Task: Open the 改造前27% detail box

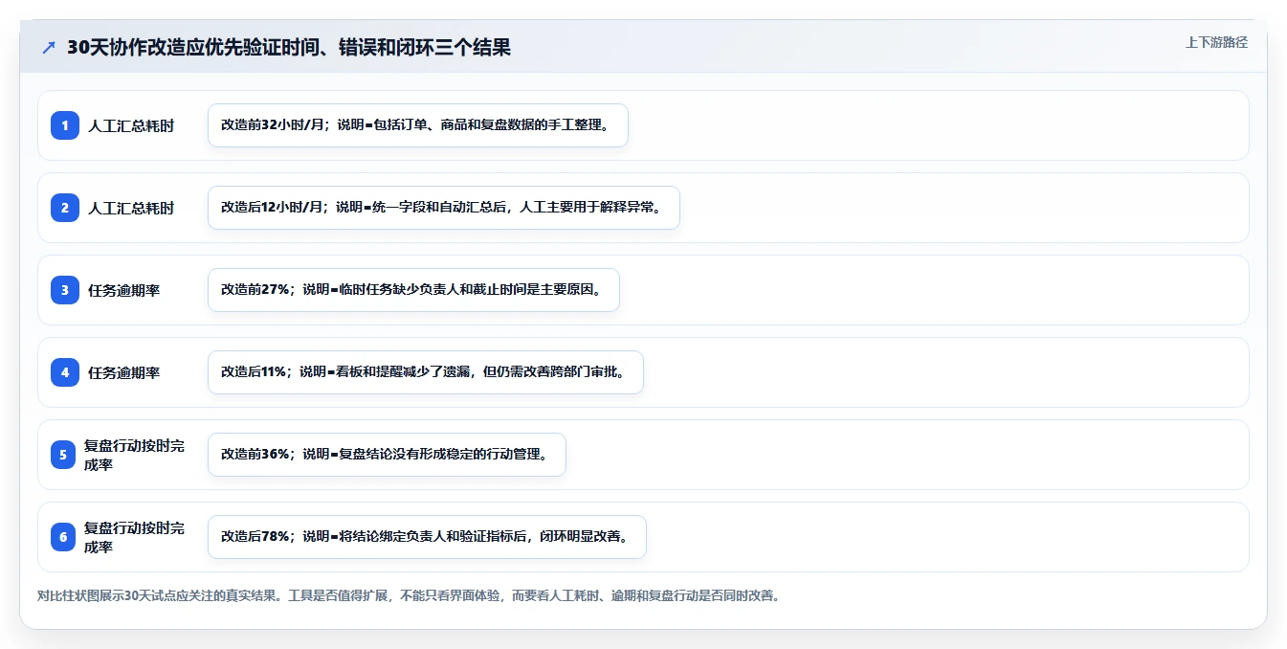Action: coord(413,290)
